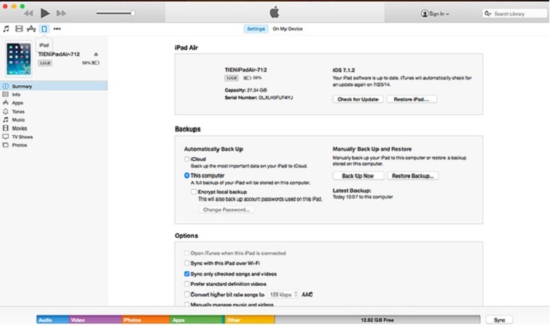This screenshot has height=328, width=550.
Task: Toggle Sync with this iPad over Wi-Fi
Action: click(187, 263)
